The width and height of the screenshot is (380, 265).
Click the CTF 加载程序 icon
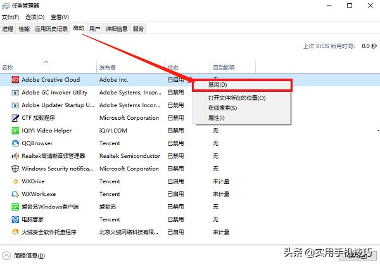(x=15, y=118)
